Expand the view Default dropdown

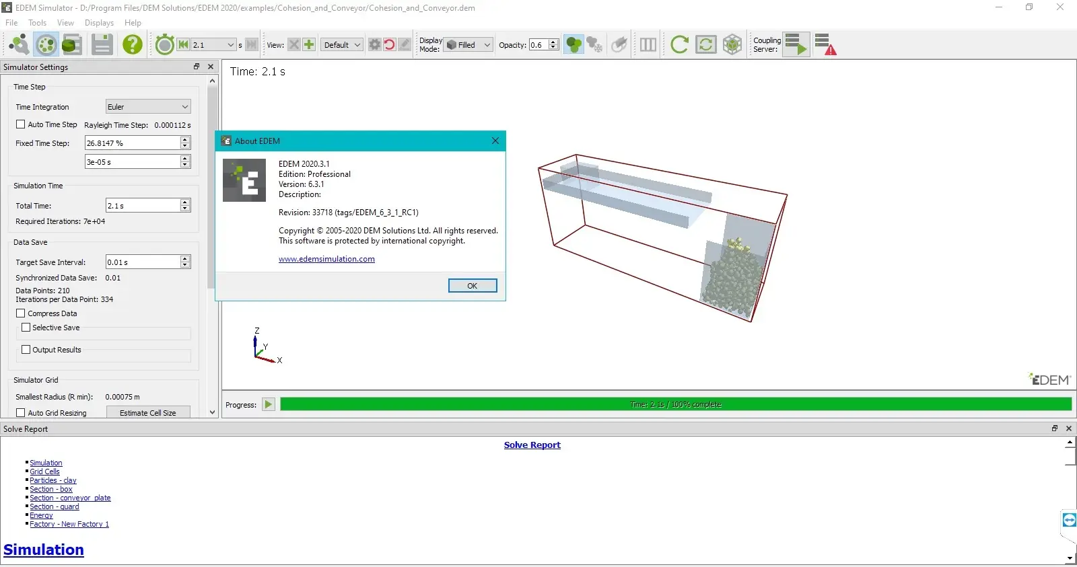[x=341, y=45]
